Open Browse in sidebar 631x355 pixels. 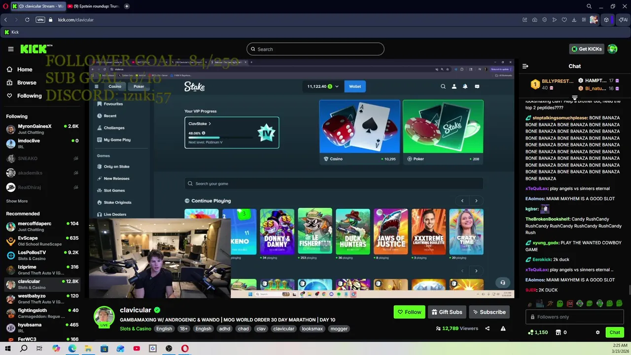point(27,82)
